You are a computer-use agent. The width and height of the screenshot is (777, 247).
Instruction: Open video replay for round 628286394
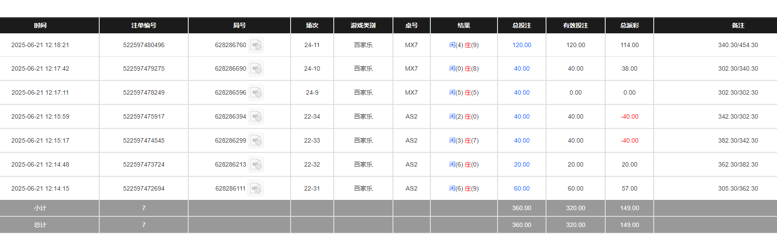click(256, 117)
